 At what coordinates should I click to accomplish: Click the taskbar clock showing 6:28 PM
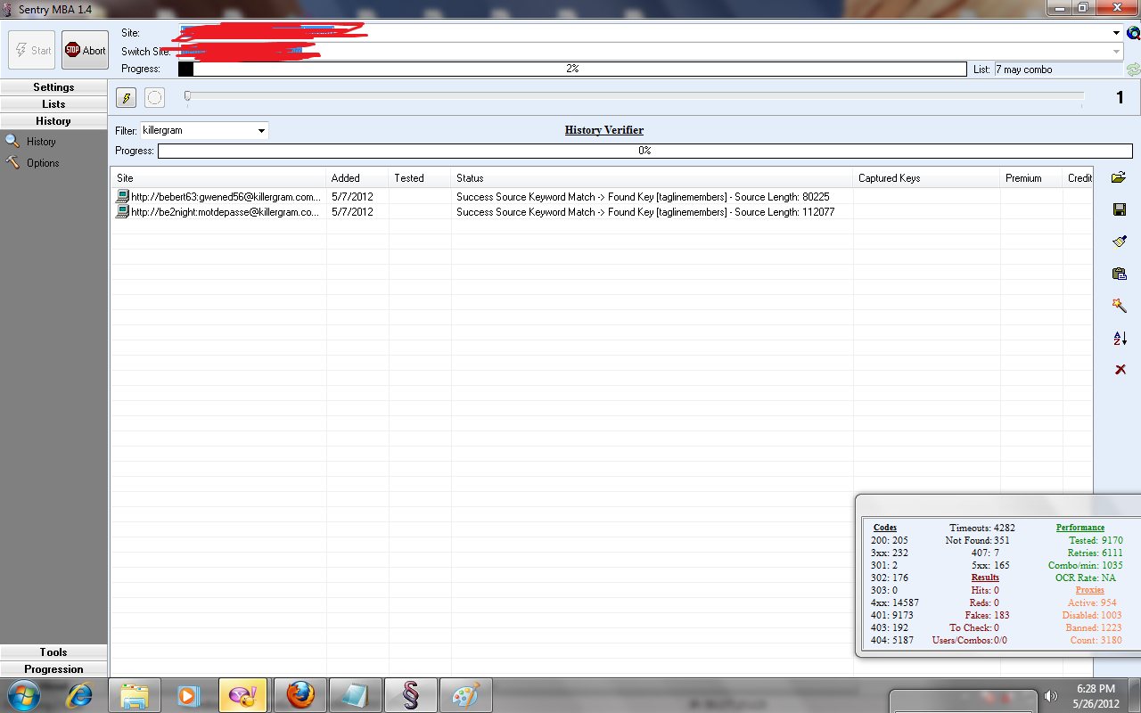tap(1096, 696)
